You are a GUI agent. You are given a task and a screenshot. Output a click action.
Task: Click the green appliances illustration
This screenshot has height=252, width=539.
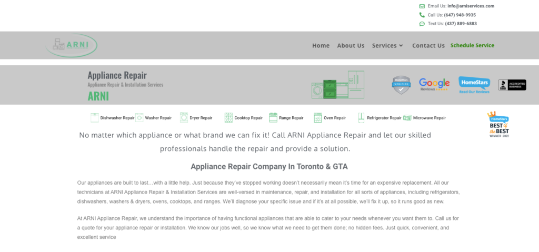click(x=338, y=85)
